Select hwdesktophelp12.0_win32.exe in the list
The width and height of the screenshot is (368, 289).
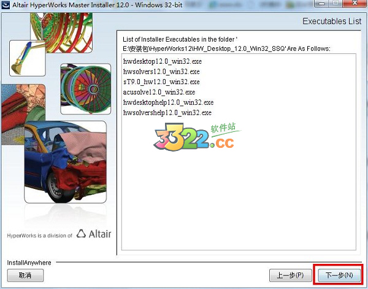tap(168, 102)
